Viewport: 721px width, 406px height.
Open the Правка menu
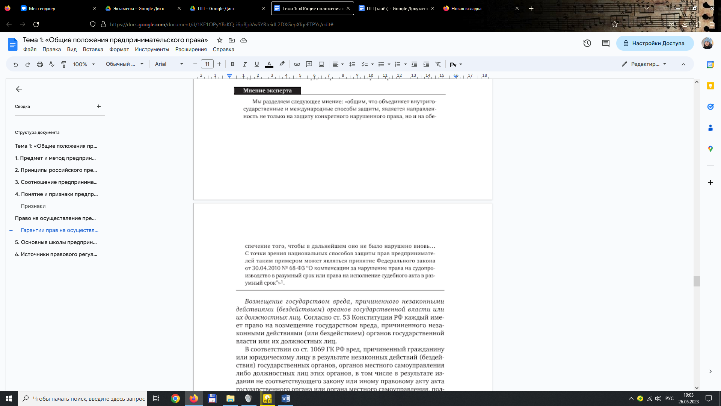(51, 49)
